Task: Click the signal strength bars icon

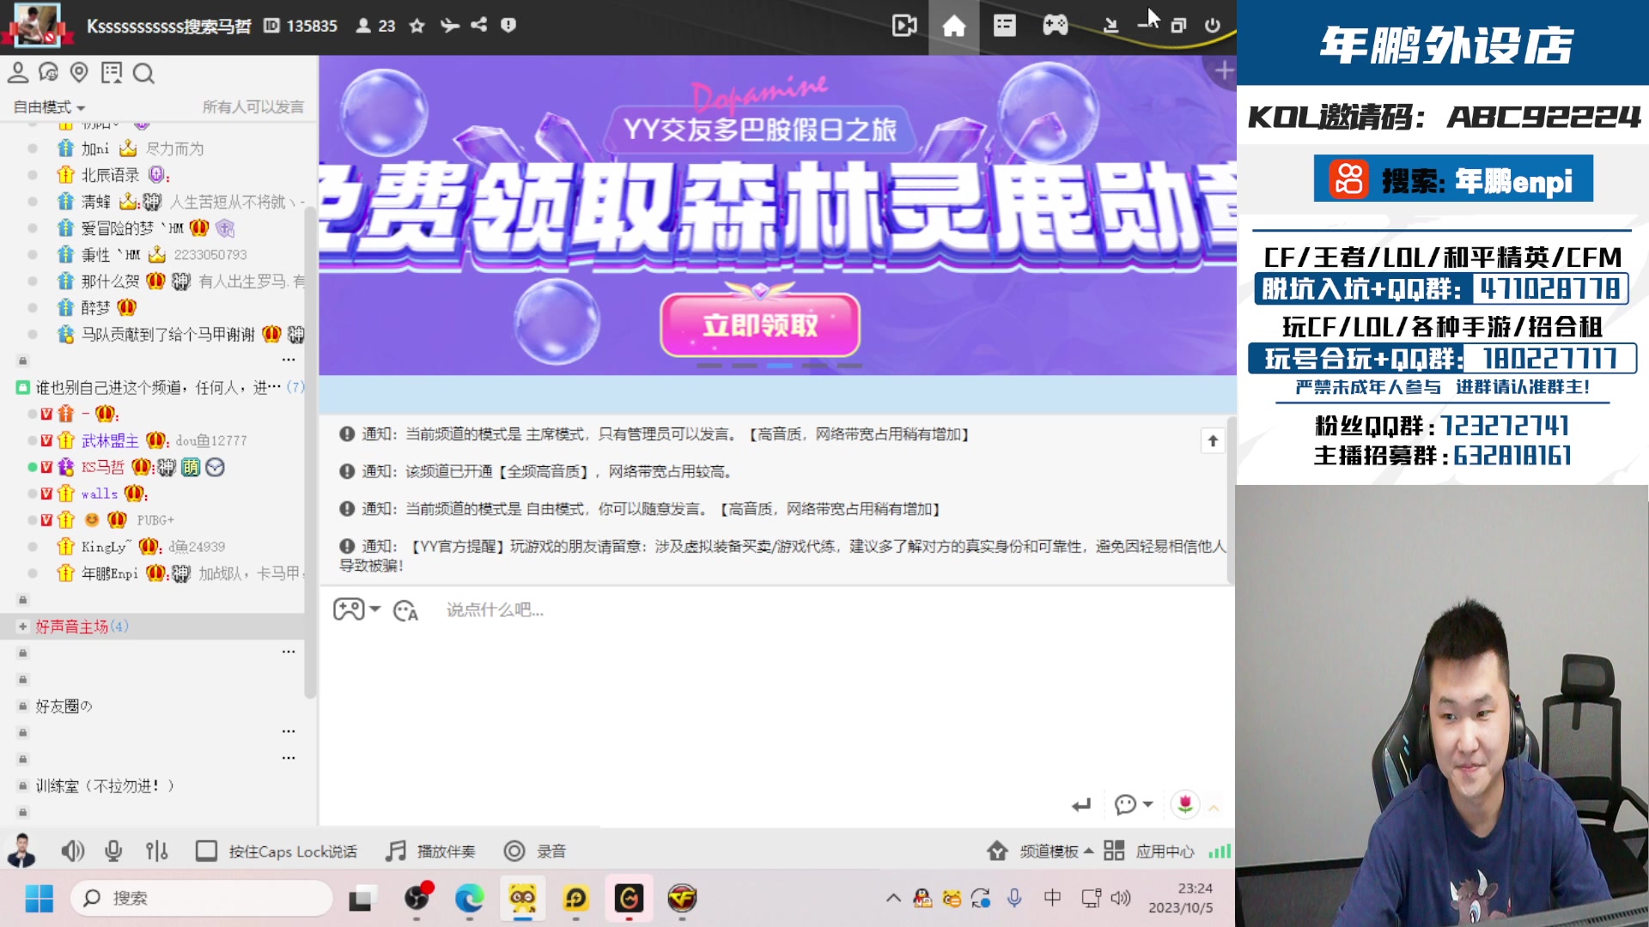Action: coord(1220,851)
